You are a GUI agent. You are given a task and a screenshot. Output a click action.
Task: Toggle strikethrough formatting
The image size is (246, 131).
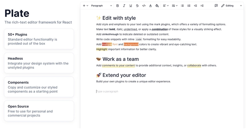(x=137, y=6)
